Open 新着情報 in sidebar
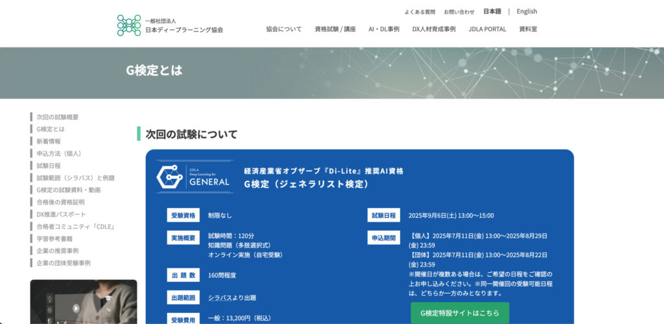The image size is (664, 324). (x=48, y=141)
